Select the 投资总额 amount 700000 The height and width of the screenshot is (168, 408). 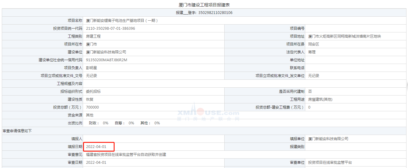tap(92, 107)
